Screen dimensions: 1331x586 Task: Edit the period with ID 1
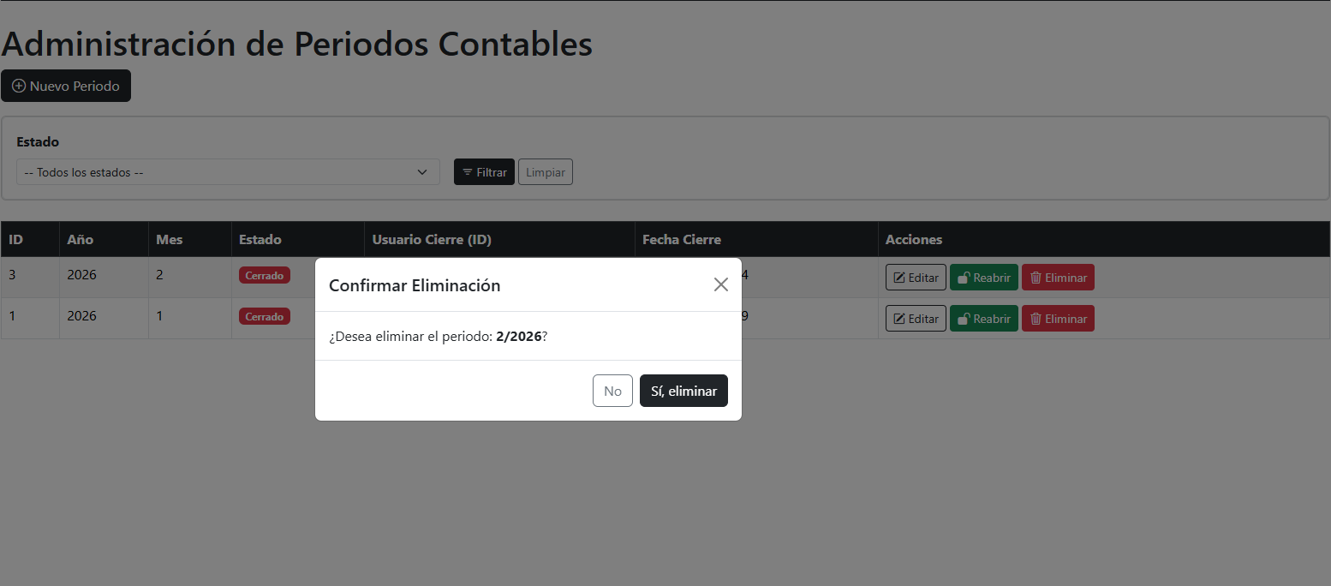pyautogui.click(x=916, y=319)
